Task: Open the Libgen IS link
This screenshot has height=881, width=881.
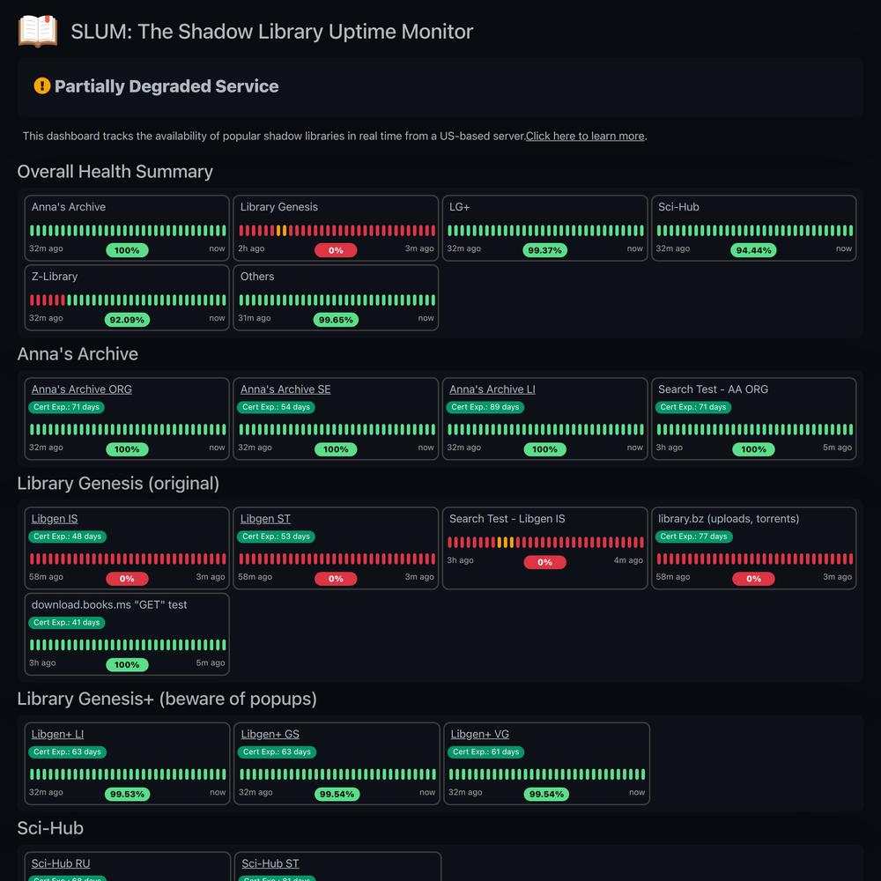Action: (55, 519)
